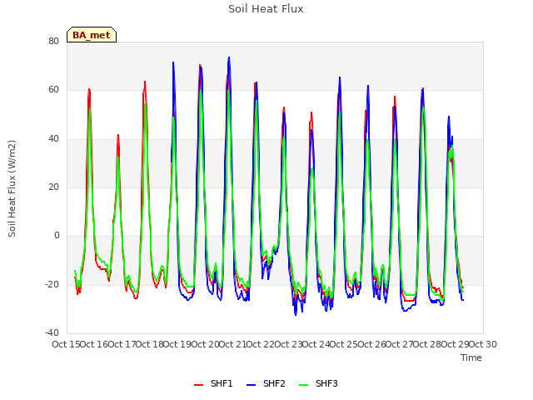Click the Oct 20 x-axis tick label

click(205, 344)
